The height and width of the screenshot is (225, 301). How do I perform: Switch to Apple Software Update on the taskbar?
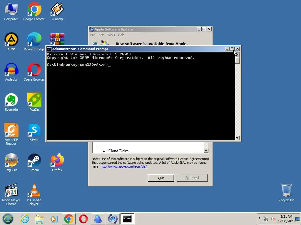[113, 219]
